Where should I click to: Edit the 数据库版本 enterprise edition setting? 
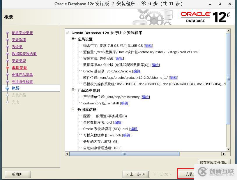click(x=155, y=65)
